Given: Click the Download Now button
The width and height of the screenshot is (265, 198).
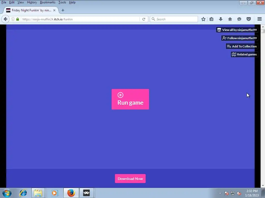Looking at the screenshot, I should tap(130, 178).
